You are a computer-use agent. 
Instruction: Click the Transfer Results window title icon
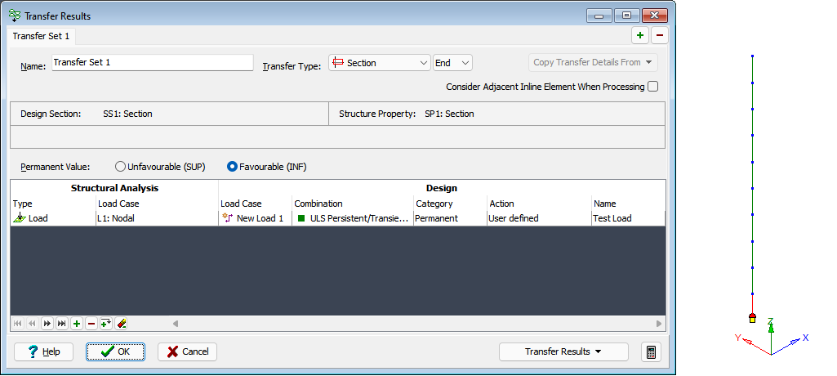pyautogui.click(x=16, y=16)
